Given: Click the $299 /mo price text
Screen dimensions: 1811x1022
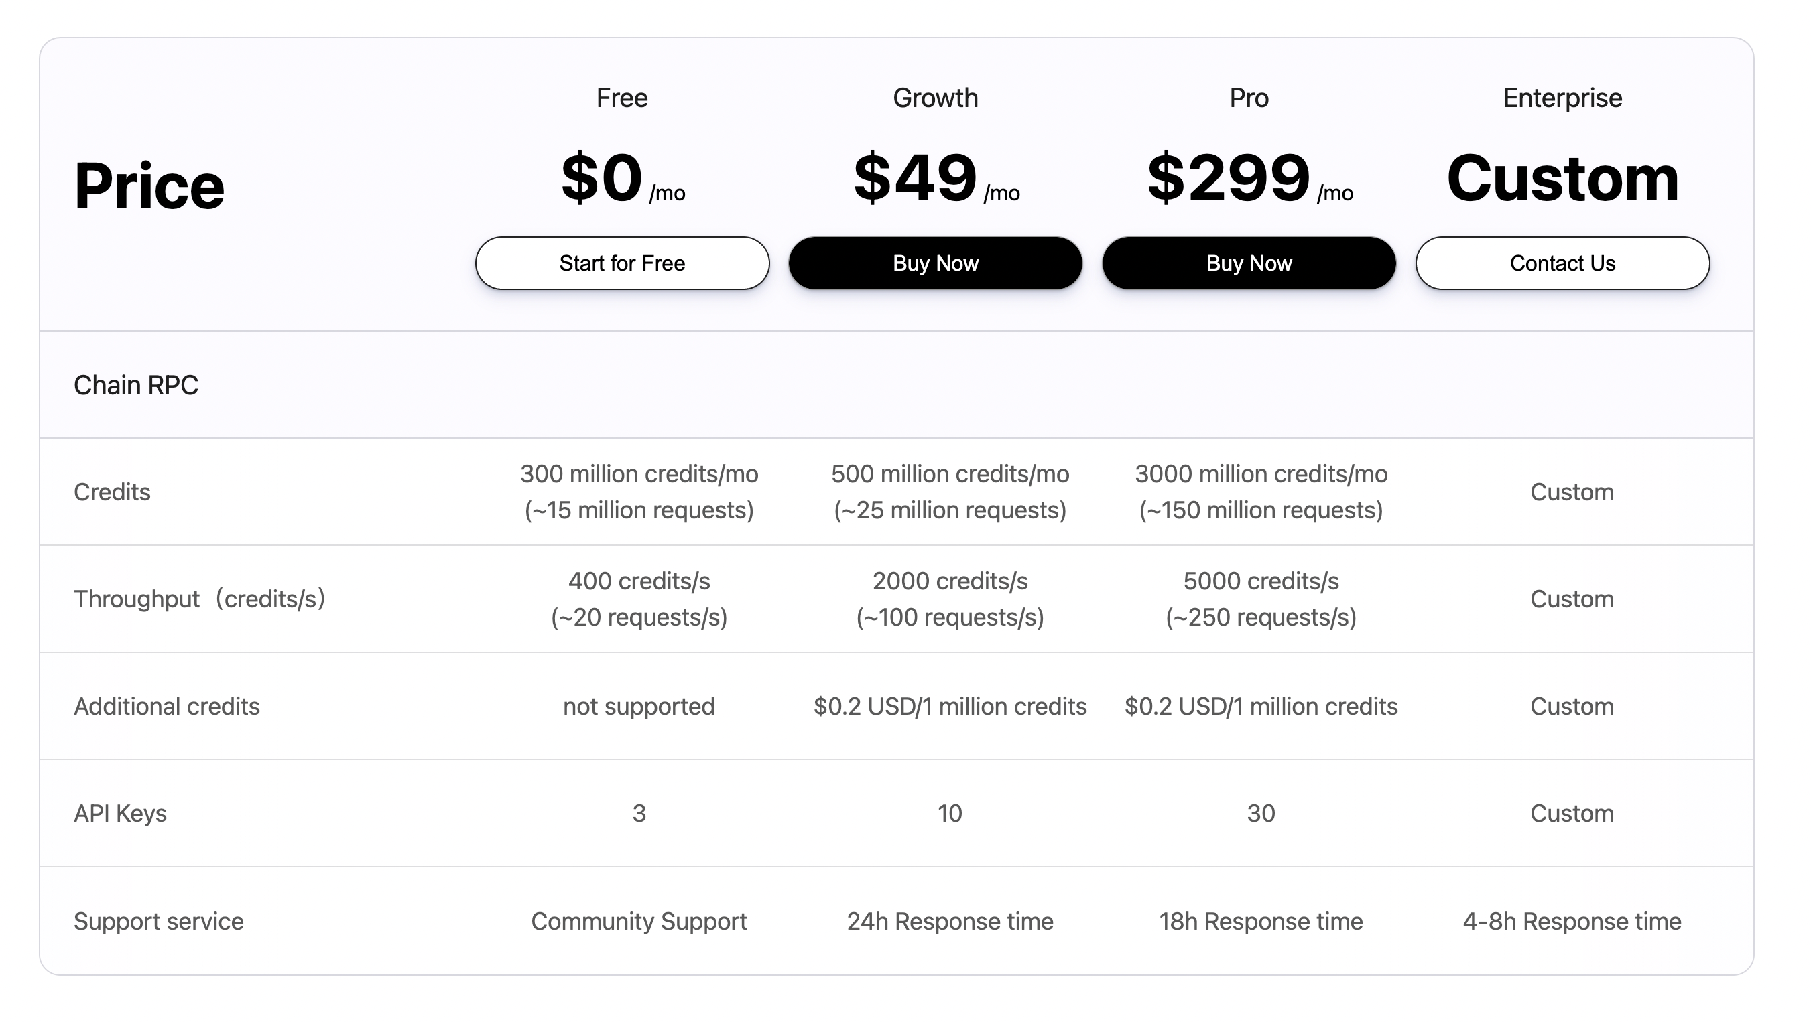Looking at the screenshot, I should point(1249,178).
